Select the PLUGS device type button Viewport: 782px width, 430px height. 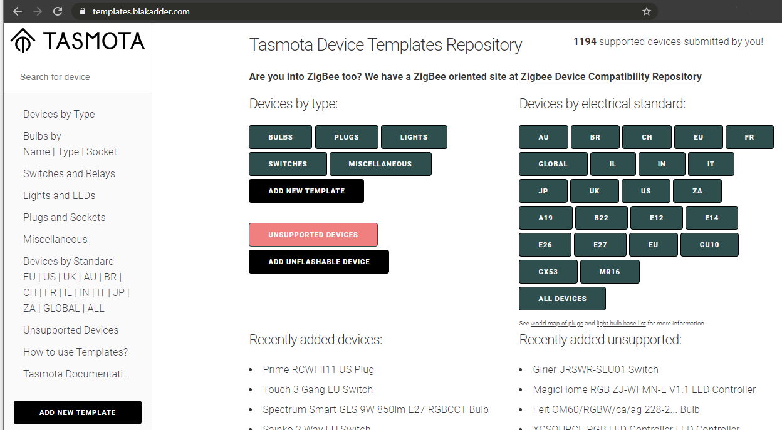pyautogui.click(x=347, y=137)
